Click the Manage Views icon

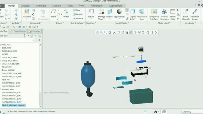coord(101,11)
